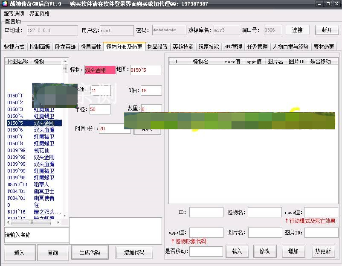Screen dimensions: 342x266
Task: Click the 增加代码 button
Action: (134, 252)
